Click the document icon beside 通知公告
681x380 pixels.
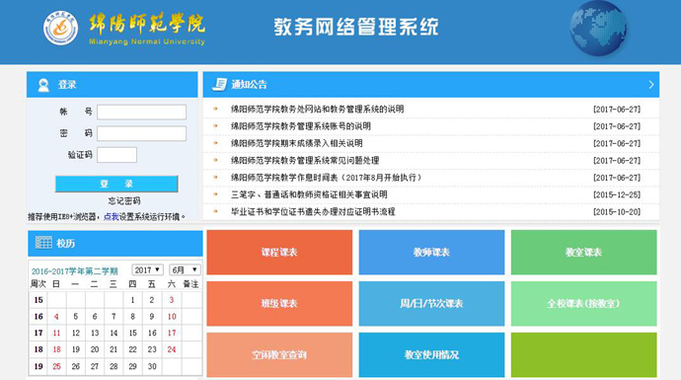[x=219, y=84]
